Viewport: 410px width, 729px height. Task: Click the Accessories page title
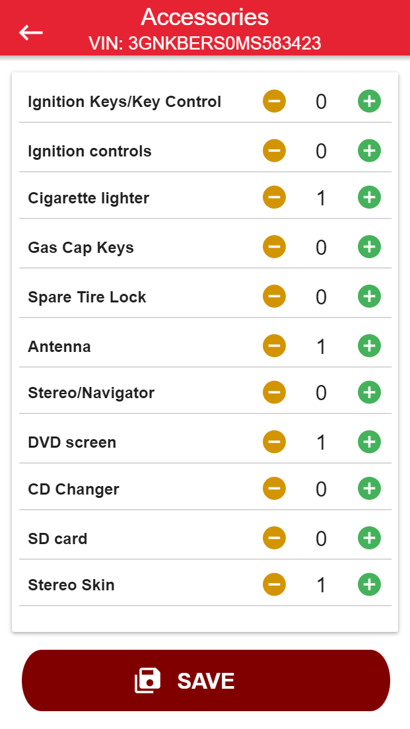205,17
